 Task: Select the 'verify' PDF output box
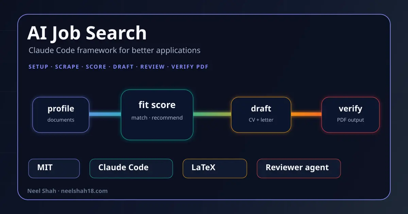[351, 115]
